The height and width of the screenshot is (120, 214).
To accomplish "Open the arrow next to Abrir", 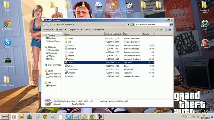I will [65, 30].
